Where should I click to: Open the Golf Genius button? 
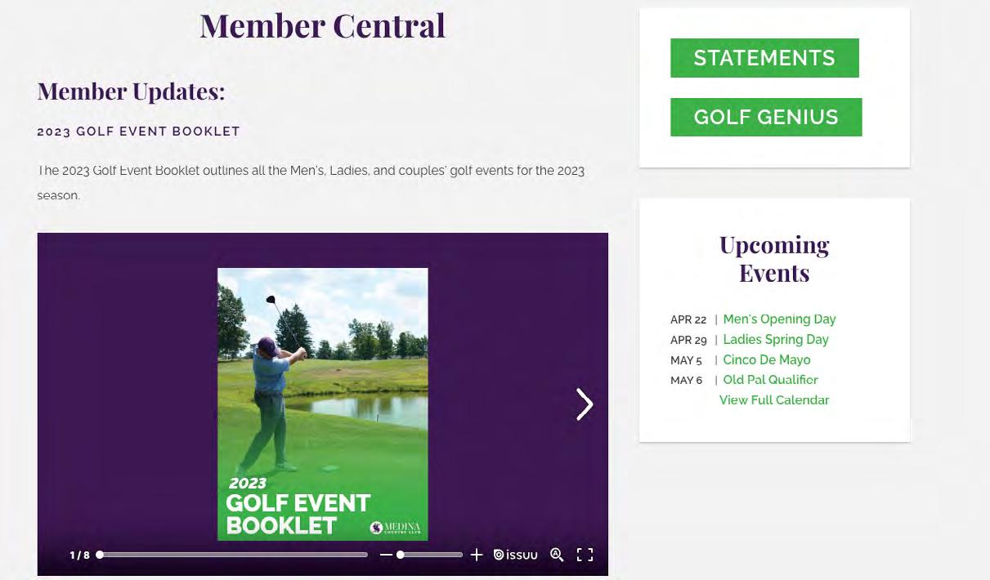(x=766, y=117)
